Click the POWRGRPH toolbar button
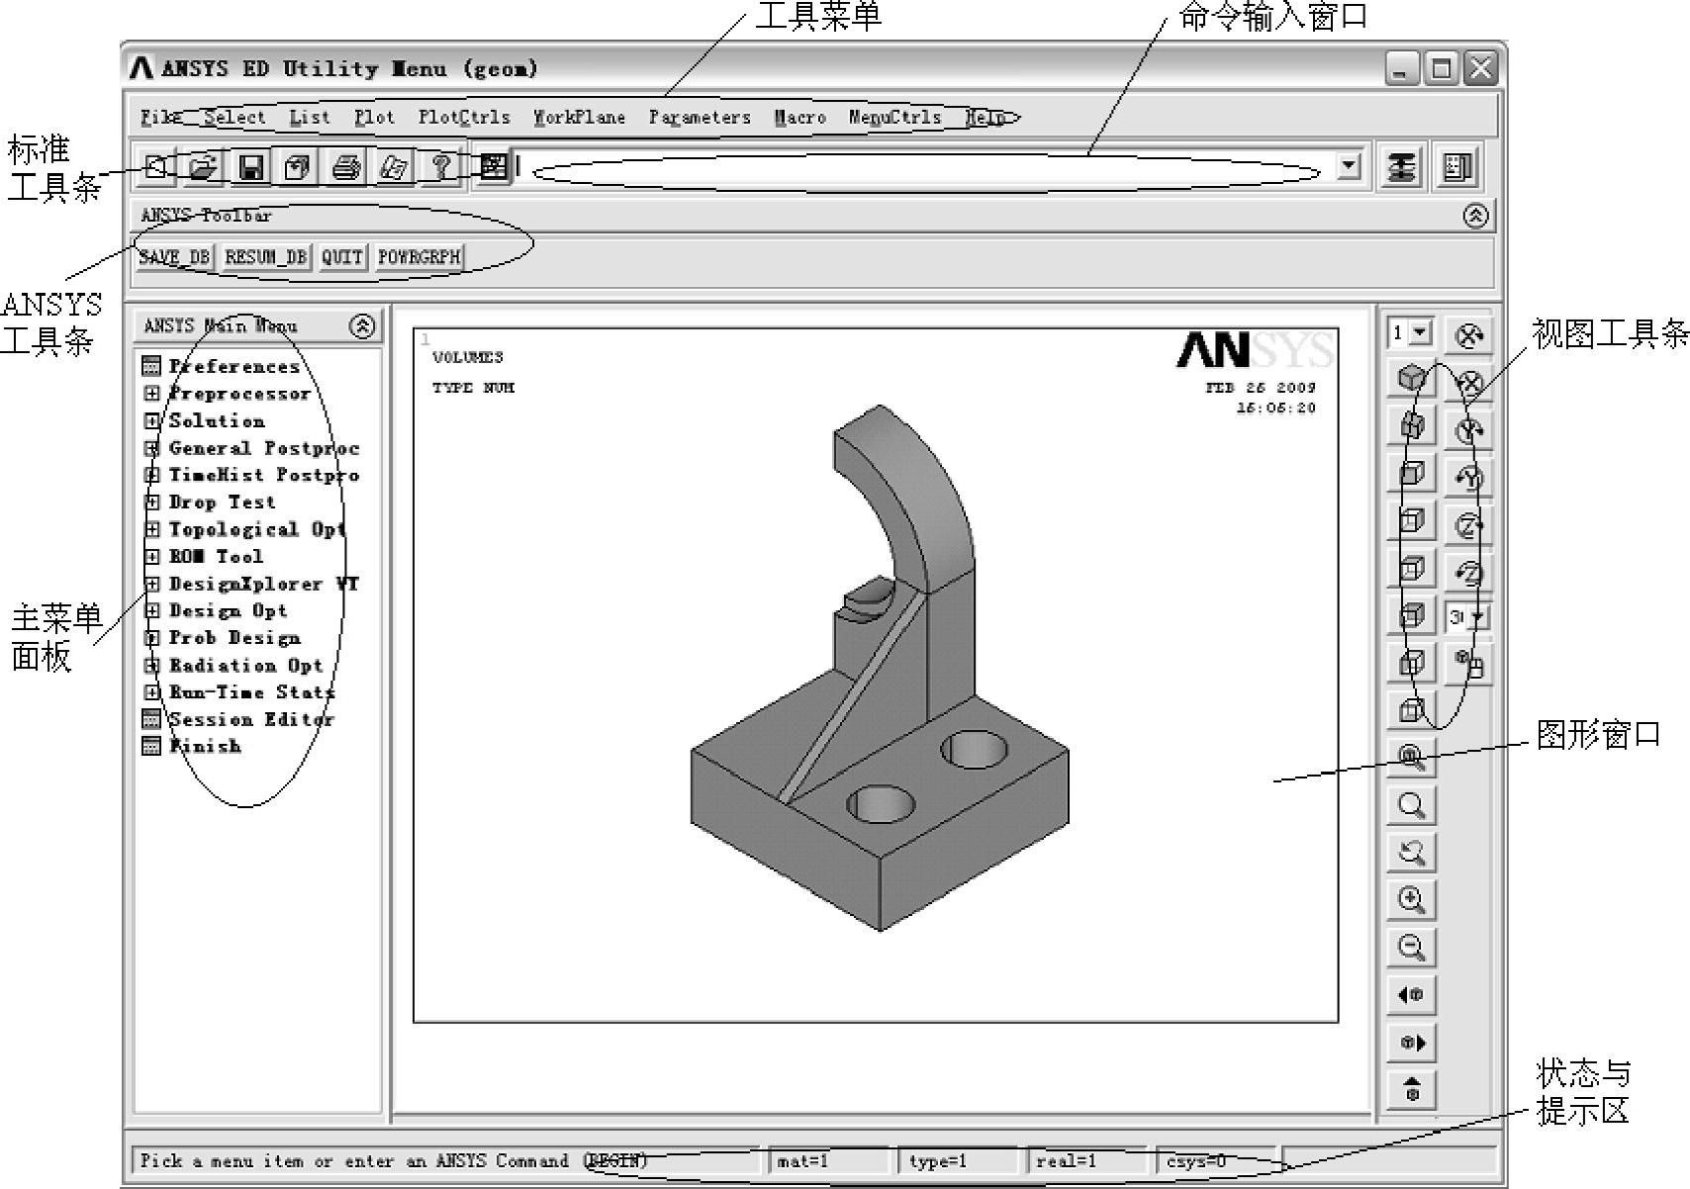Viewport: 1690px width, 1189px height. pyautogui.click(x=420, y=257)
